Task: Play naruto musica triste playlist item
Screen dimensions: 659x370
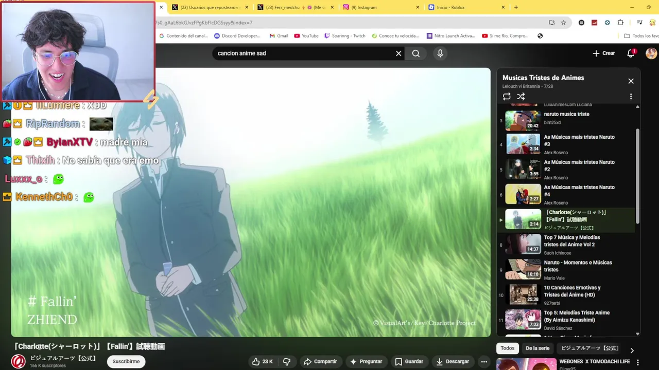Action: (566, 119)
